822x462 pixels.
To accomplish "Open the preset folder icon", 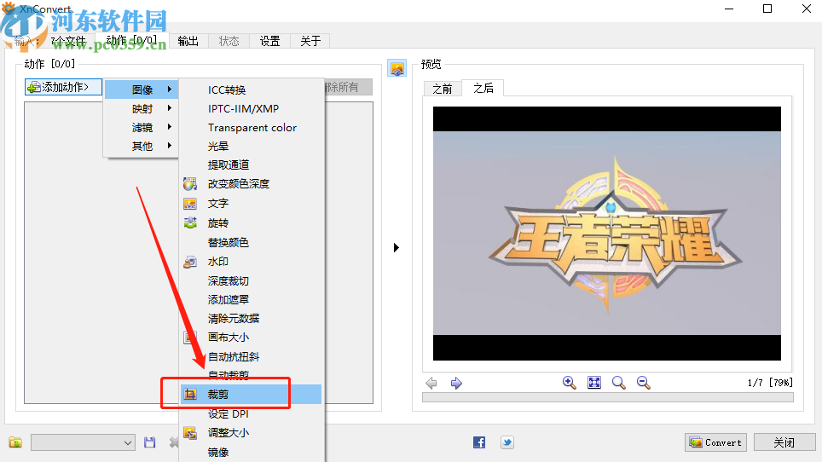I will (x=15, y=442).
